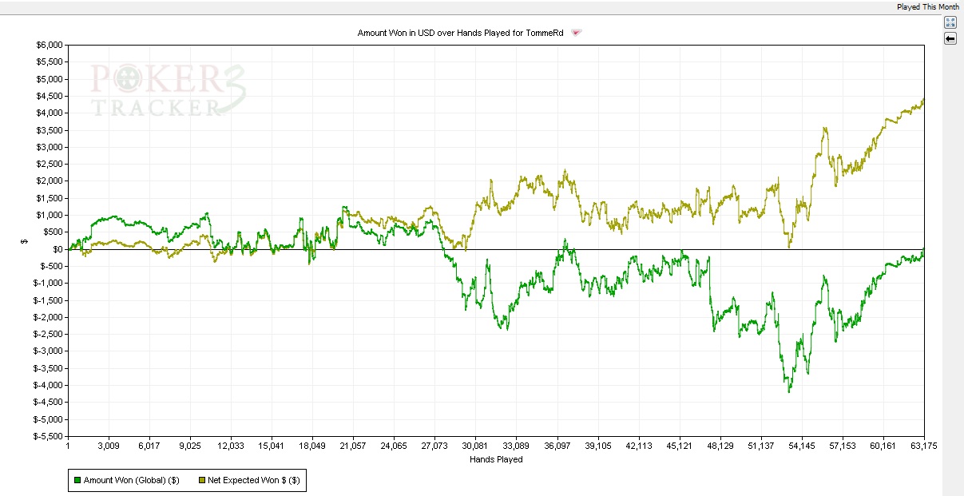Click the olive Net Expected Won legend swatch
Viewport: 964px width, 496px height.
click(x=201, y=480)
